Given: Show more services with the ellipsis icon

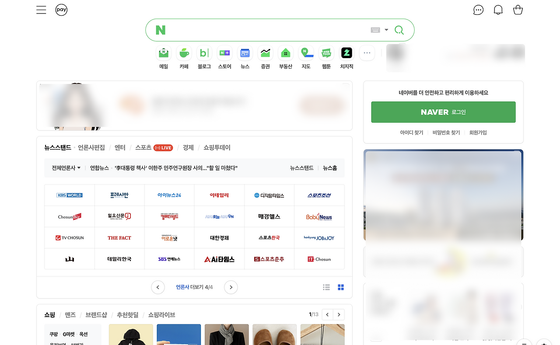Looking at the screenshot, I should click(x=367, y=53).
